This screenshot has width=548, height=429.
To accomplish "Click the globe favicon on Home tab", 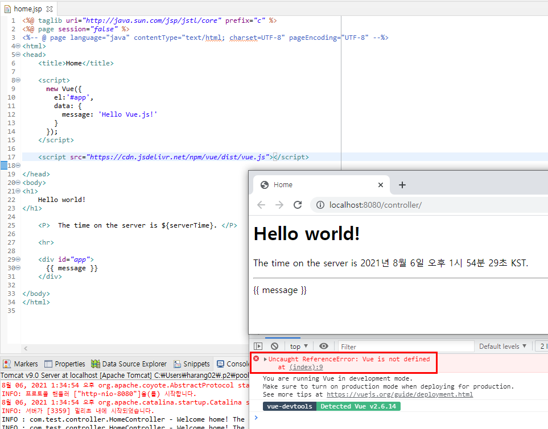I will 265,185.
